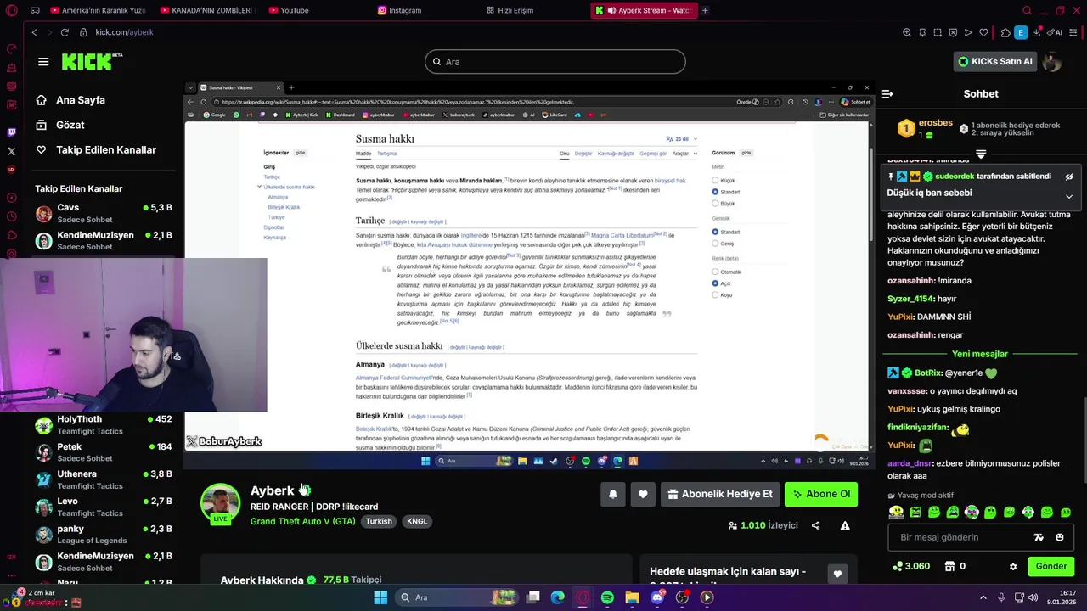Click the first yellow DJ emote in quick bar
Image resolution: width=1087 pixels, height=611 pixels.
896,513
